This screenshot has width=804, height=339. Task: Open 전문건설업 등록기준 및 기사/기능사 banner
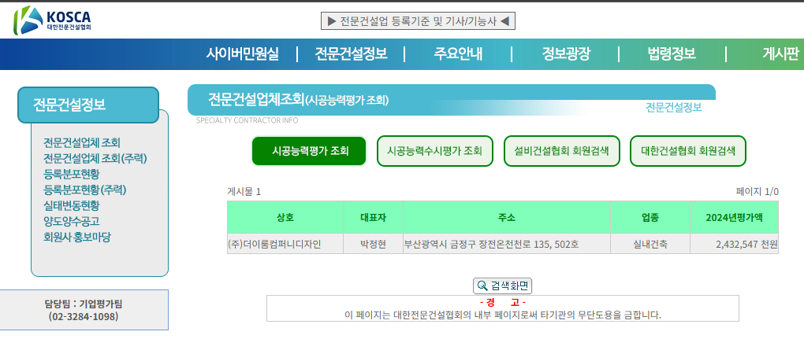coord(418,21)
